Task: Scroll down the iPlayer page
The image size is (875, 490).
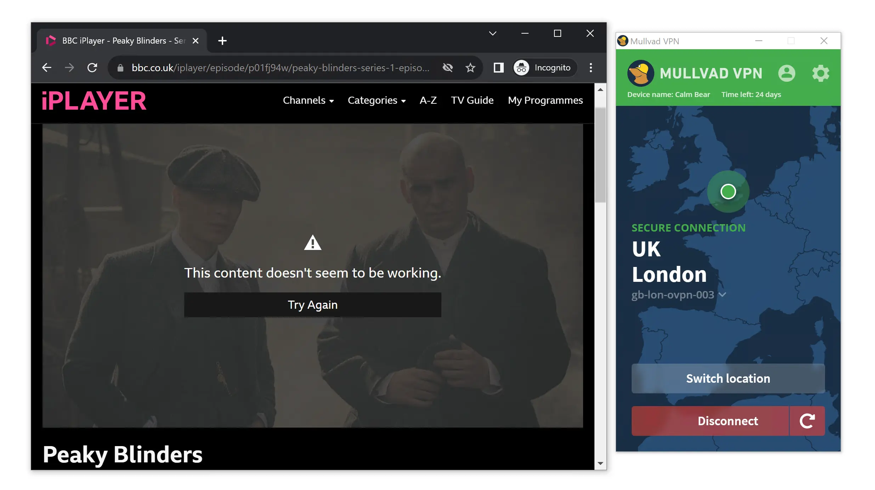Action: pos(600,465)
